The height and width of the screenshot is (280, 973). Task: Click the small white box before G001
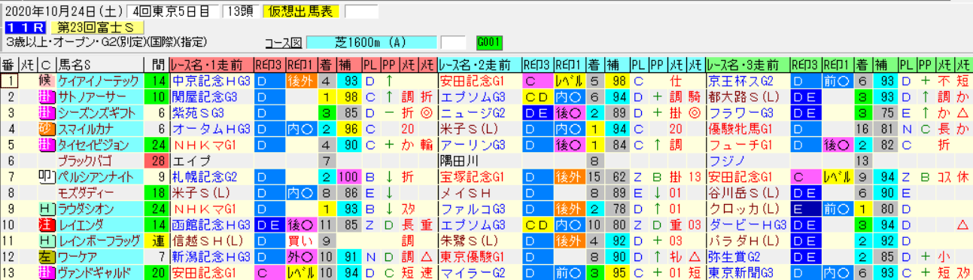[452, 42]
